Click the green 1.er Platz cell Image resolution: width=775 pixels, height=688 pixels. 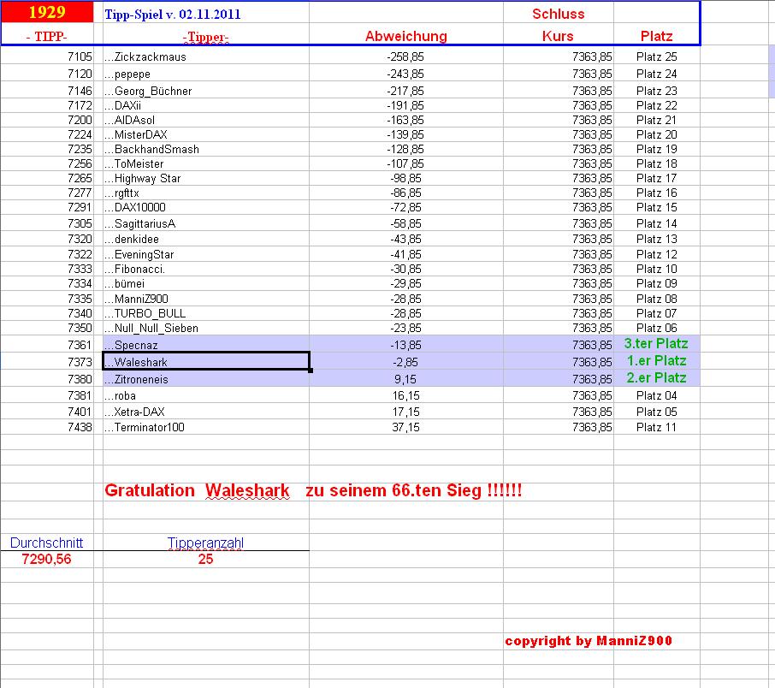(x=656, y=360)
